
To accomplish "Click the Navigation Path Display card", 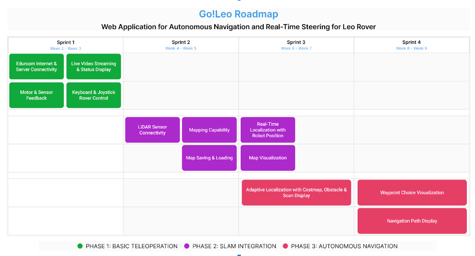I will point(412,221).
